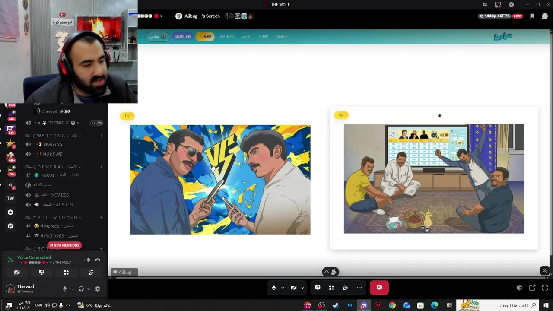Open the 1440p 60FPS stream quality indicator
The height and width of the screenshot is (311, 553).
(495, 16)
